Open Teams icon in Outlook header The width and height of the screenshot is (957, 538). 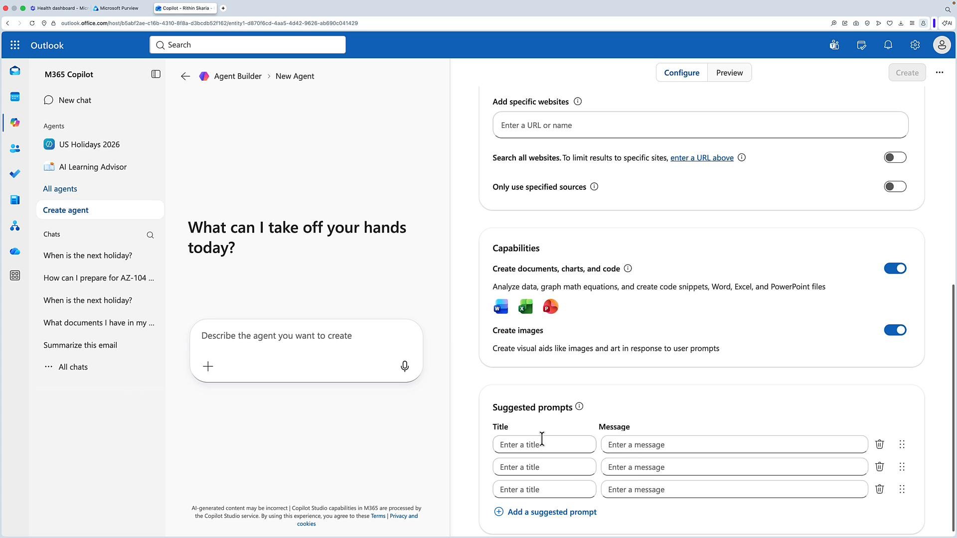[834, 45]
